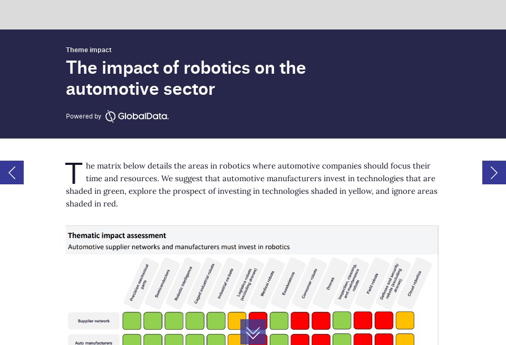This screenshot has width=506, height=345.
Task: Click the Cloud robotics column label
Action: (416, 283)
